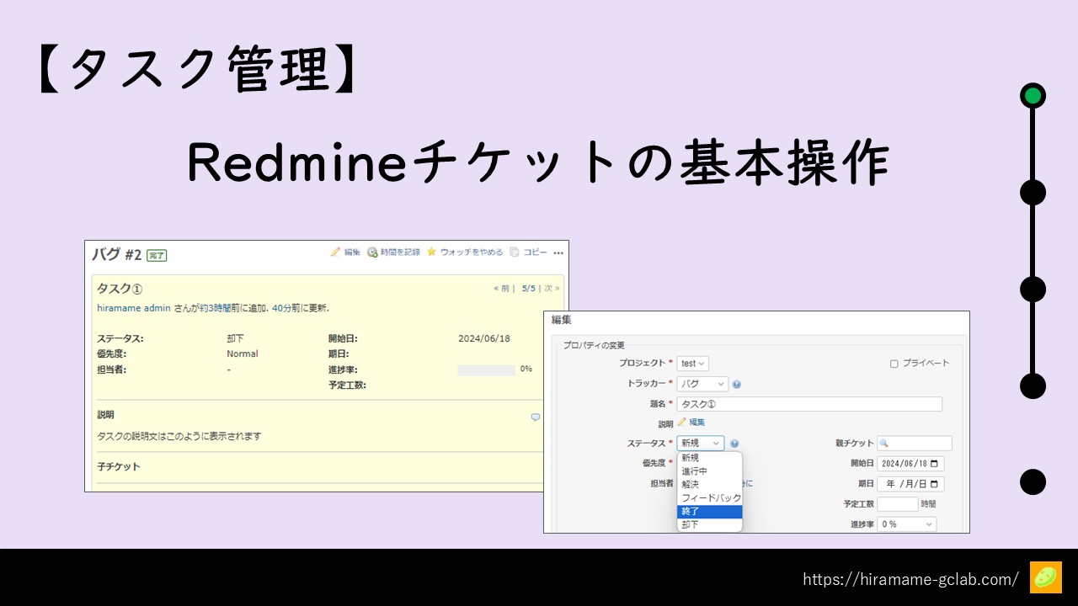Click the quote speech bubble icon beside 説明

(536, 417)
